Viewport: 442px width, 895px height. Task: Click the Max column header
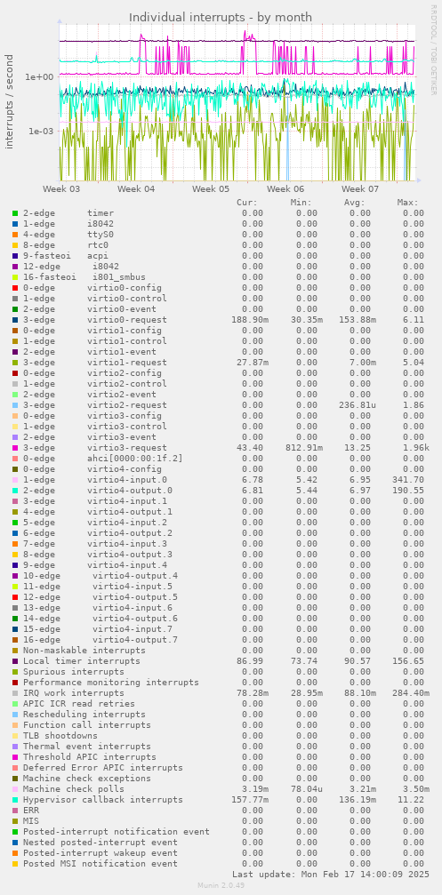point(407,202)
